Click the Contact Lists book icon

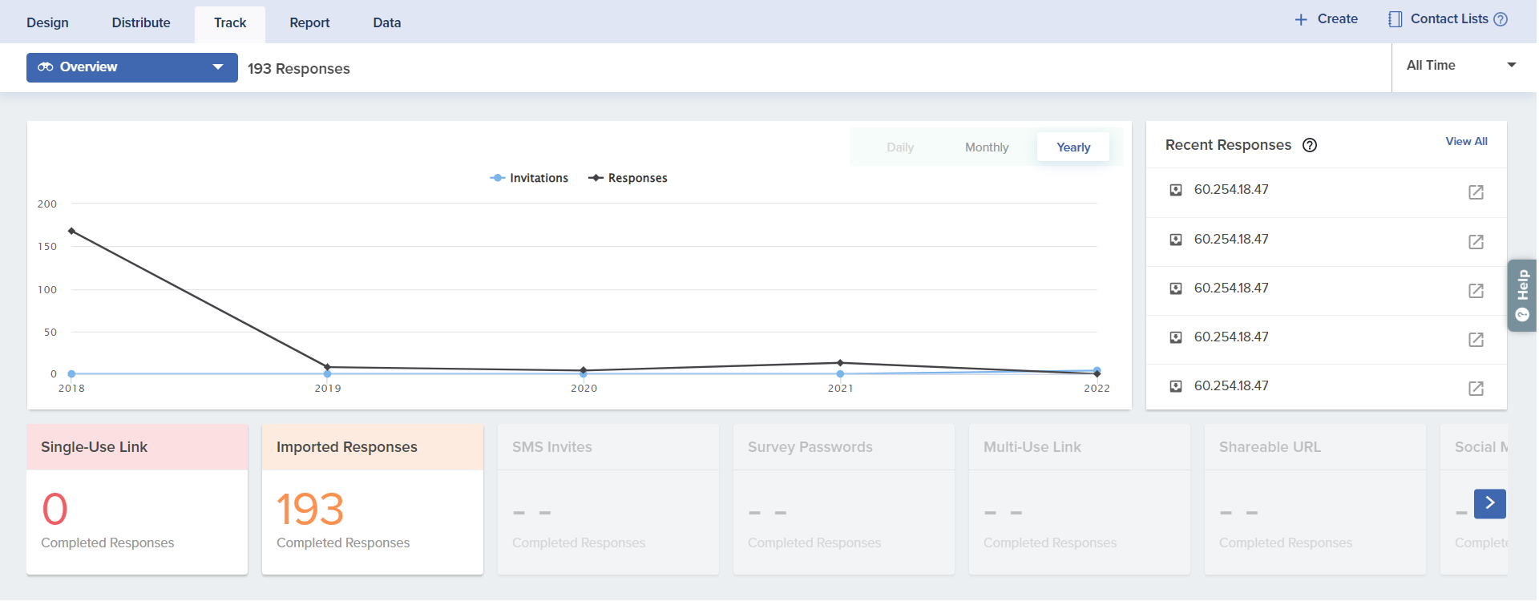tap(1396, 19)
